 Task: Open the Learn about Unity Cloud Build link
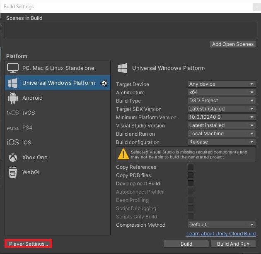221,234
